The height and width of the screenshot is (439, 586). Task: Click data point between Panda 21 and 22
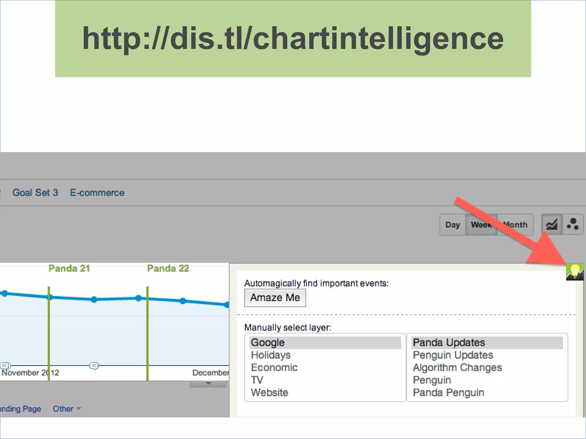point(94,300)
